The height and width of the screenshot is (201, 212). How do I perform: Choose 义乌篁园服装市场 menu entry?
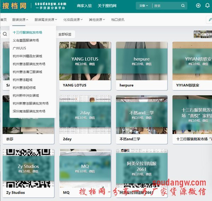tap(26, 40)
